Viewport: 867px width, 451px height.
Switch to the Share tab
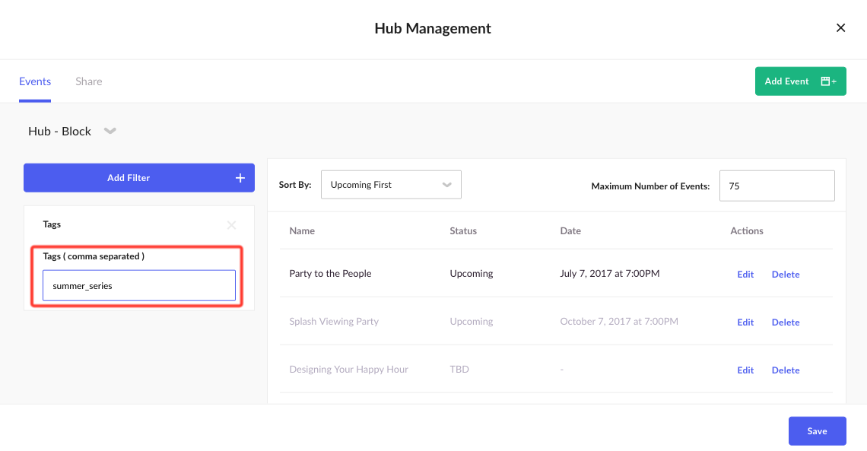[x=88, y=81]
